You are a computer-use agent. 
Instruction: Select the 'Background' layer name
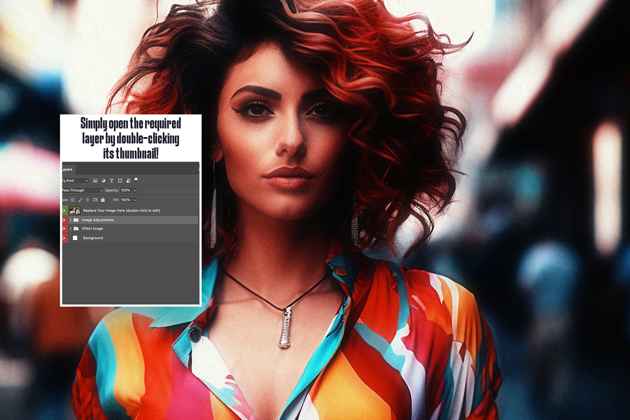93,238
